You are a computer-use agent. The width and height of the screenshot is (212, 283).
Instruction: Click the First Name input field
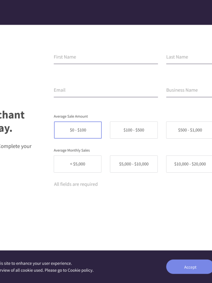coord(106,57)
